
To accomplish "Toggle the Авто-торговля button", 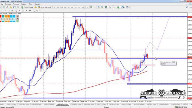I will 44,7.
